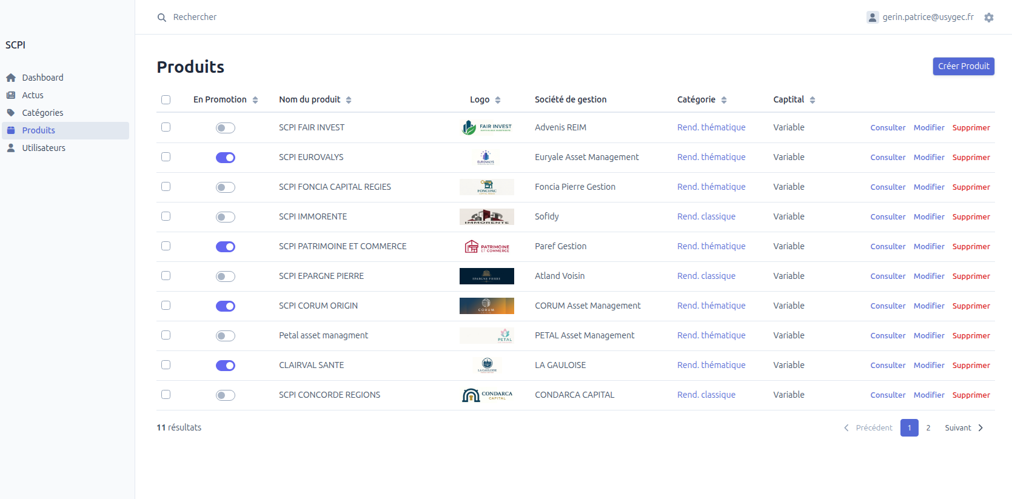Go to pagination page 2
1012x499 pixels.
click(x=928, y=428)
